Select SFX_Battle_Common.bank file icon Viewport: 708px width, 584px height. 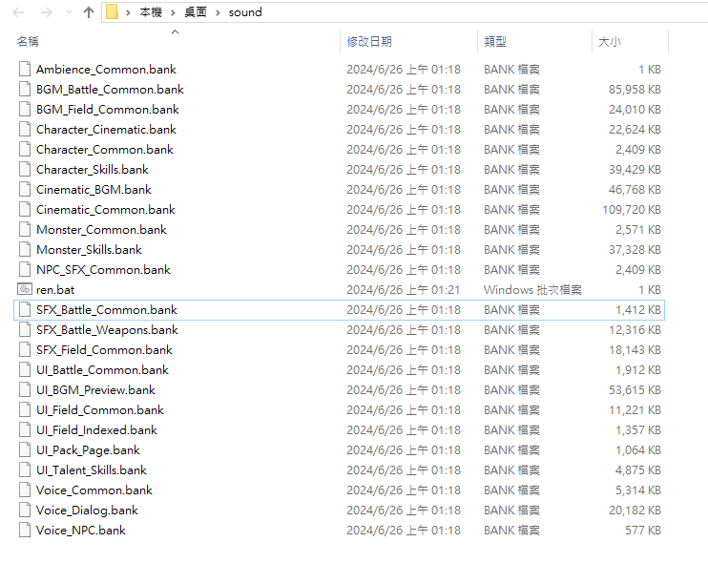pyautogui.click(x=25, y=309)
